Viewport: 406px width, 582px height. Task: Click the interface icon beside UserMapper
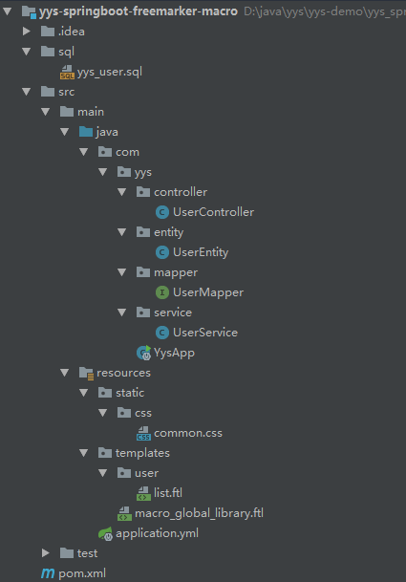[162, 292]
